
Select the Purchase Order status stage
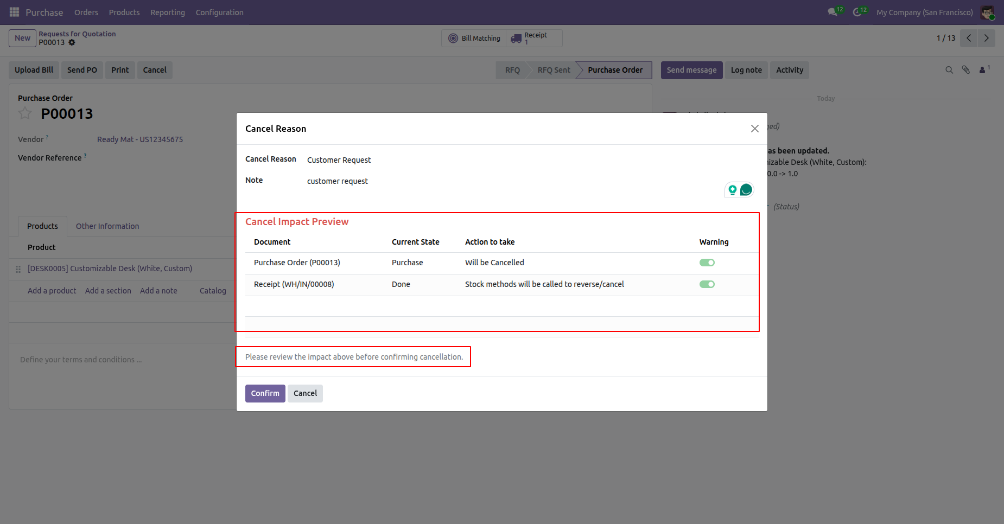615,70
